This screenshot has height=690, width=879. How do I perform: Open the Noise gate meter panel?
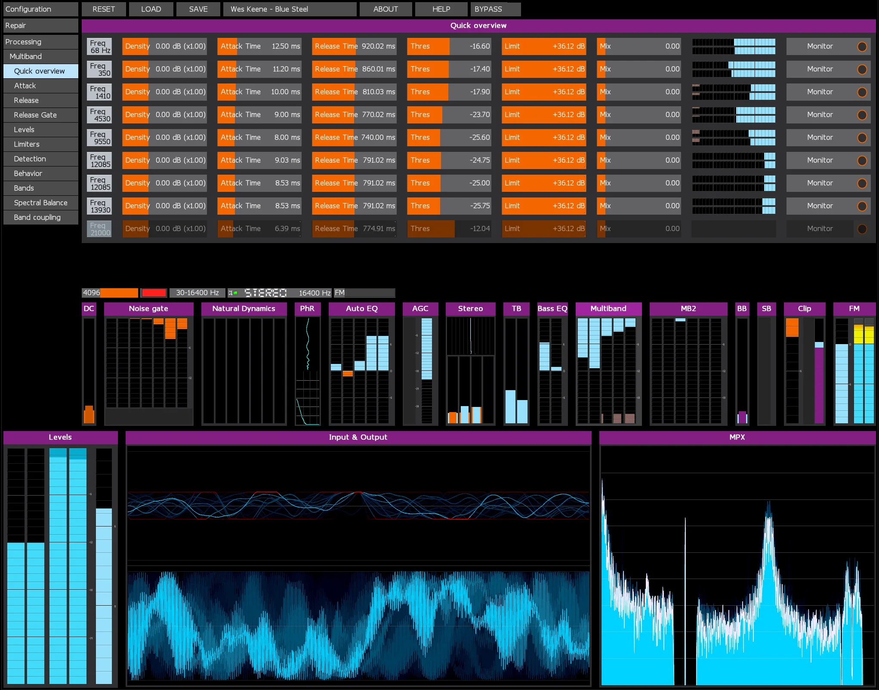click(148, 308)
